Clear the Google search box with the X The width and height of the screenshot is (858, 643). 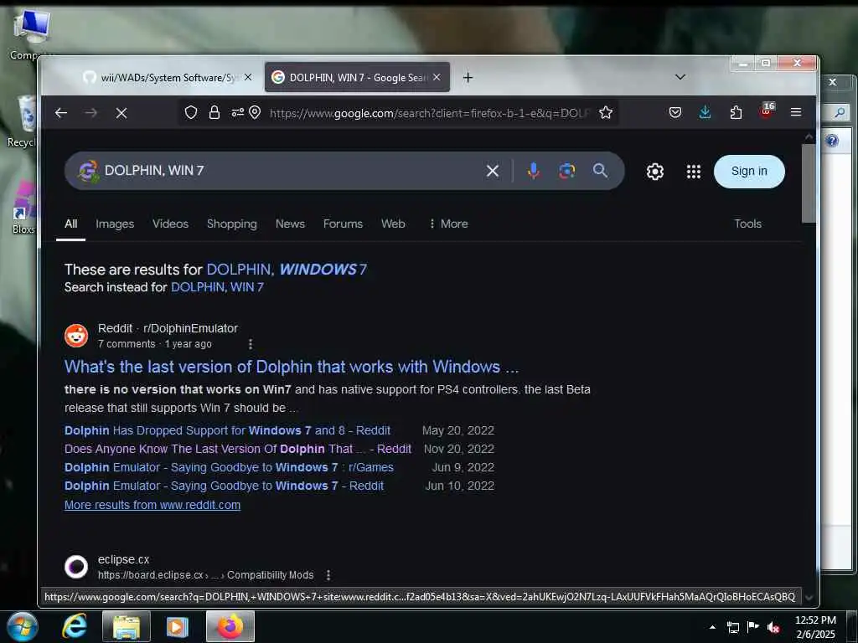coord(493,171)
